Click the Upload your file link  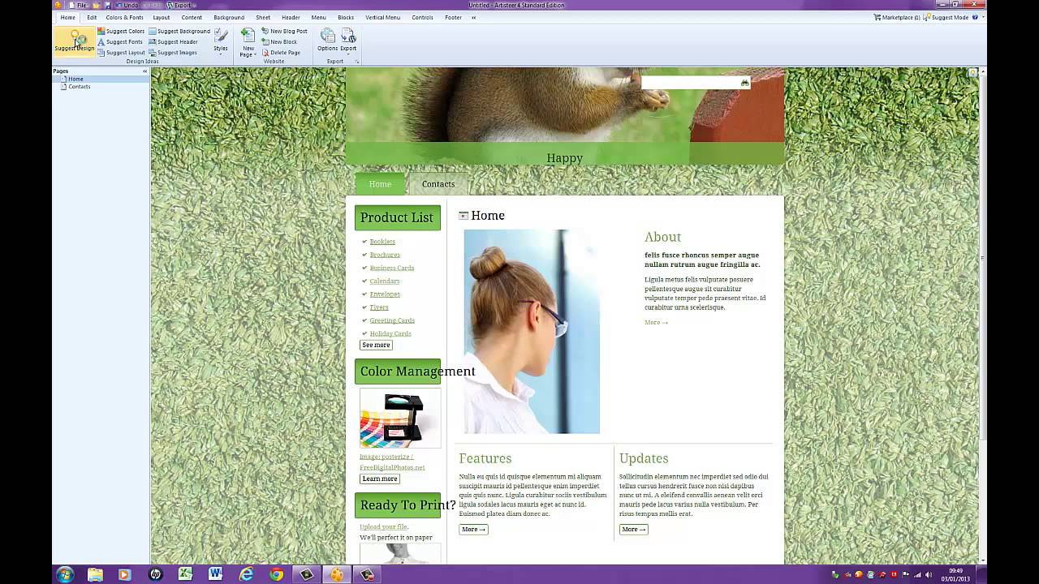383,527
